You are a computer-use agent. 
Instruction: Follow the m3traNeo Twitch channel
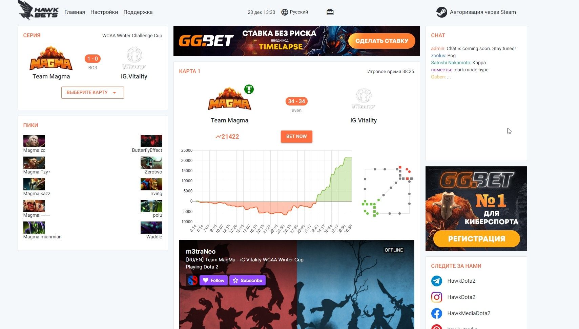[213, 280]
